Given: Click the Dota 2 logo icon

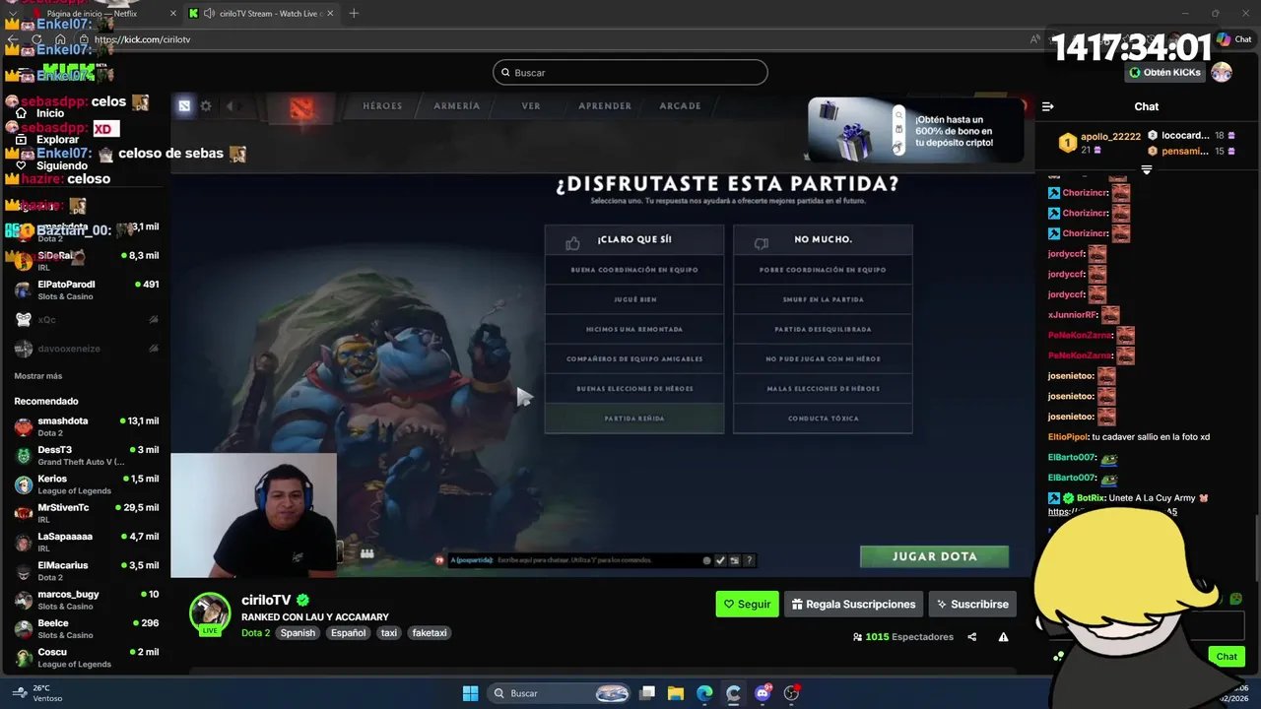Looking at the screenshot, I should pos(301,107).
